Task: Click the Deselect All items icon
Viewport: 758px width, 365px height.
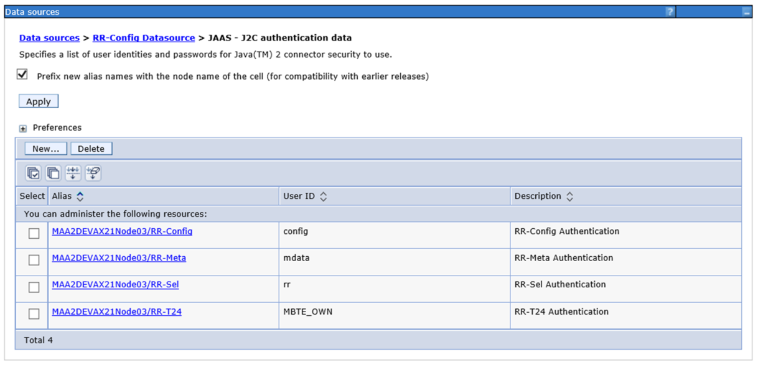Action: (x=54, y=173)
